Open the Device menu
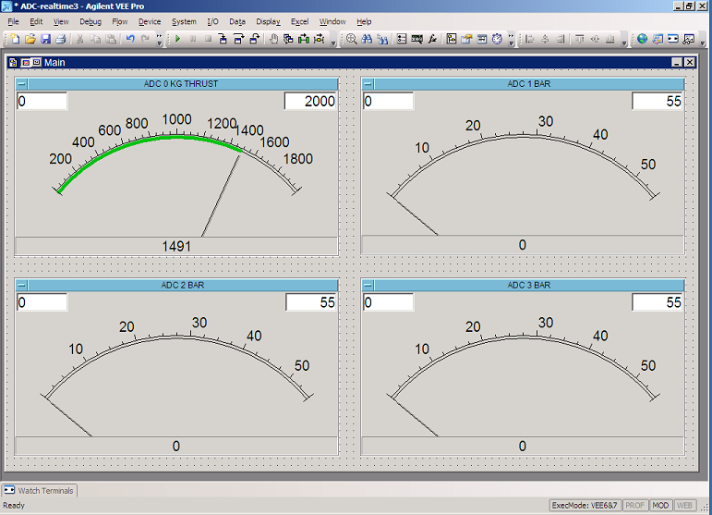The height and width of the screenshot is (515, 712). point(150,21)
